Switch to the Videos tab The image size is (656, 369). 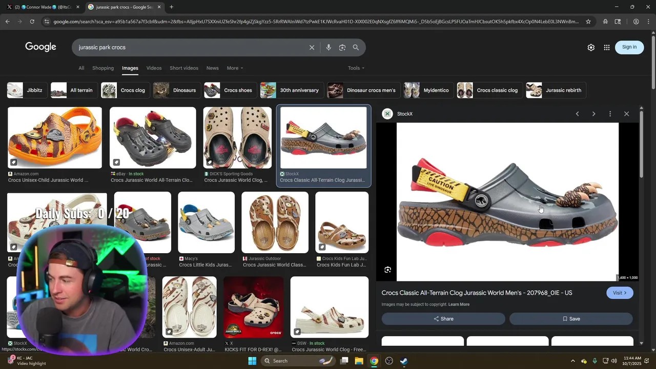[x=154, y=68]
